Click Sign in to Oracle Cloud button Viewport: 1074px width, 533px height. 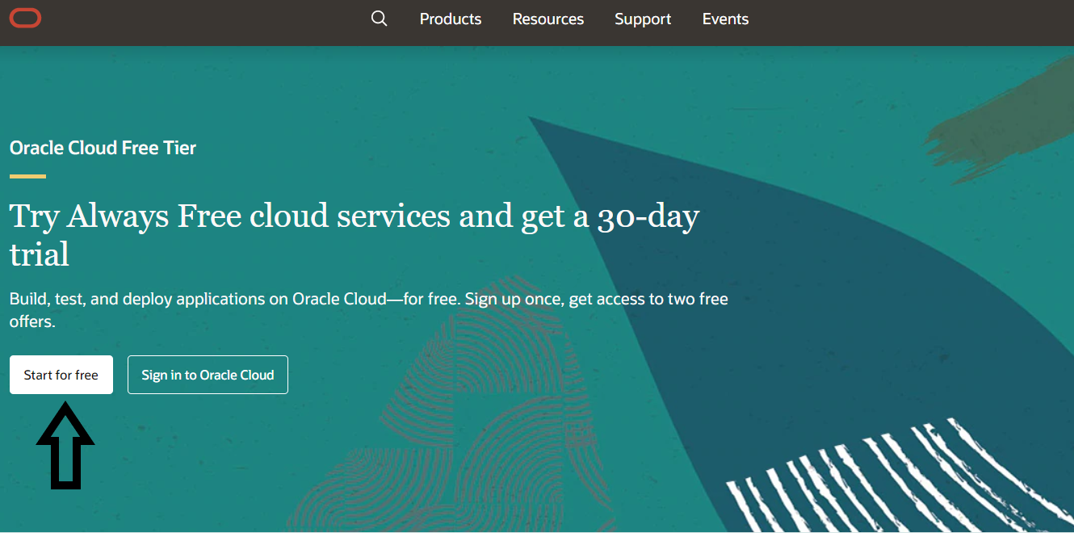pos(208,375)
